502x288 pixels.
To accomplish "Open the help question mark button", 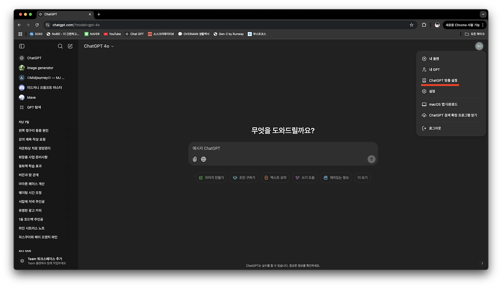I will click(x=482, y=264).
